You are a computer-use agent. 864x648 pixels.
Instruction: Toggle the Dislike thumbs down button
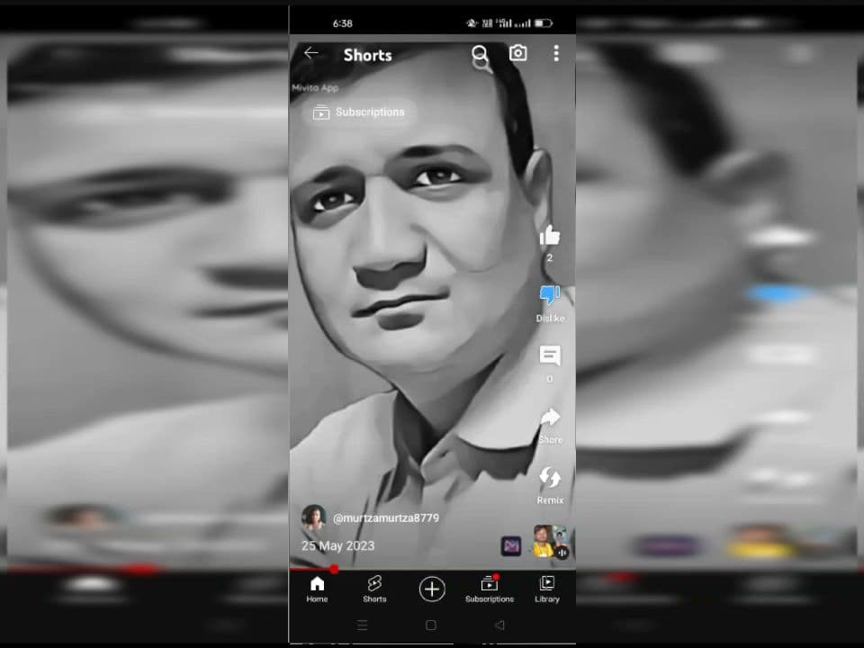(x=549, y=296)
